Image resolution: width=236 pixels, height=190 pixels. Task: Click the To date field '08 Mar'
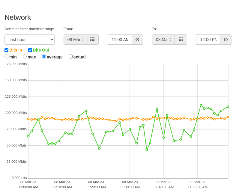(x=163, y=40)
